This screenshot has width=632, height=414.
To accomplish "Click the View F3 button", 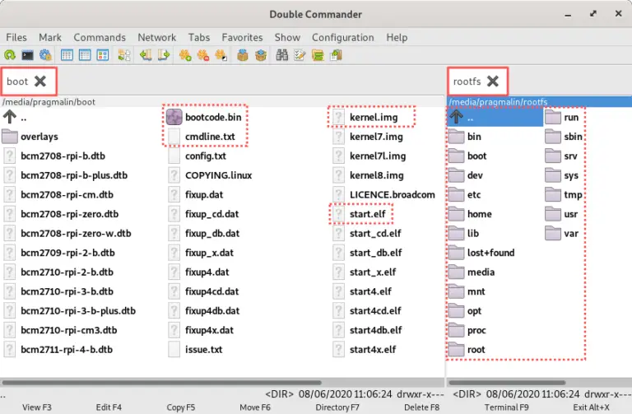I will [x=37, y=407].
